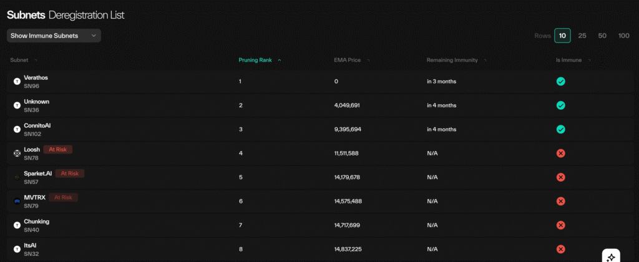
Task: Click the Loosh subnet logo icon
Action: tap(17, 153)
